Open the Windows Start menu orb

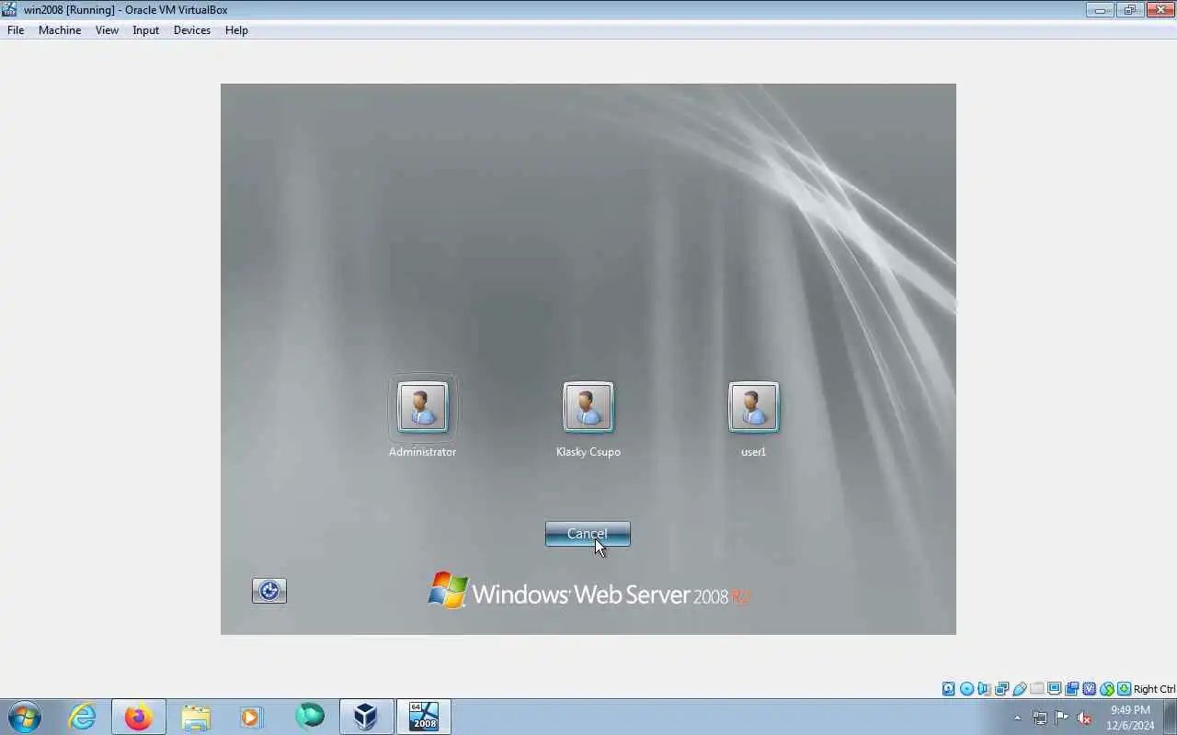[25, 717]
